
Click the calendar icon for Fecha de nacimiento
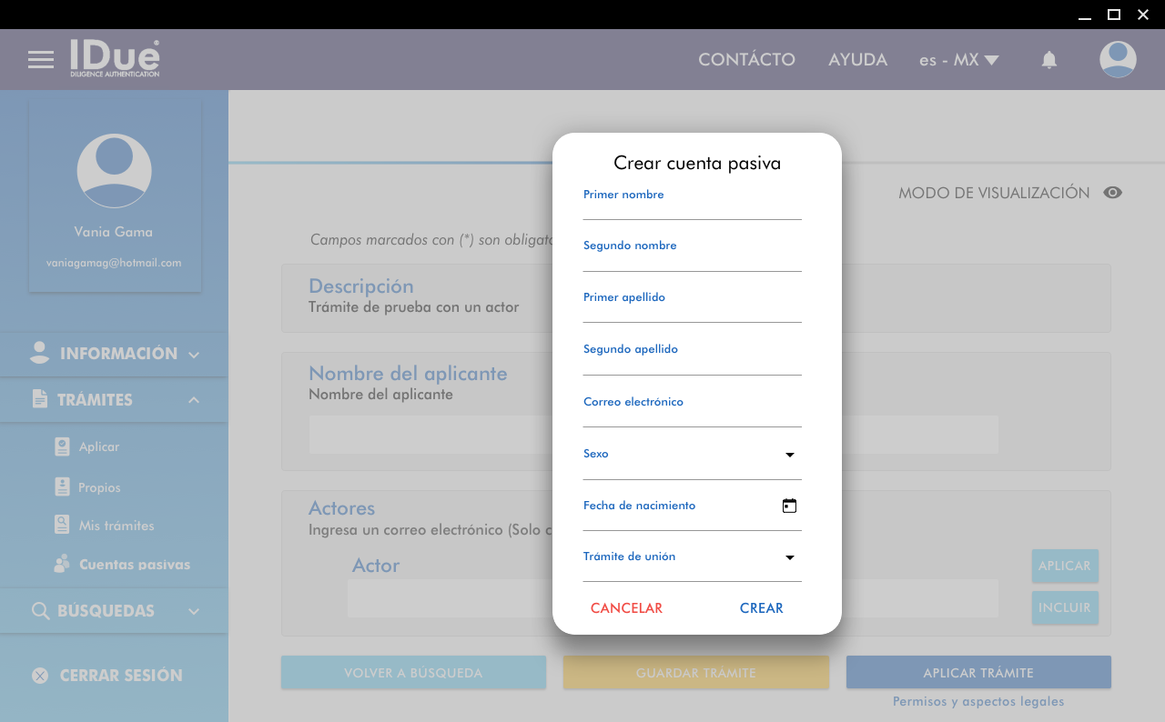789,506
